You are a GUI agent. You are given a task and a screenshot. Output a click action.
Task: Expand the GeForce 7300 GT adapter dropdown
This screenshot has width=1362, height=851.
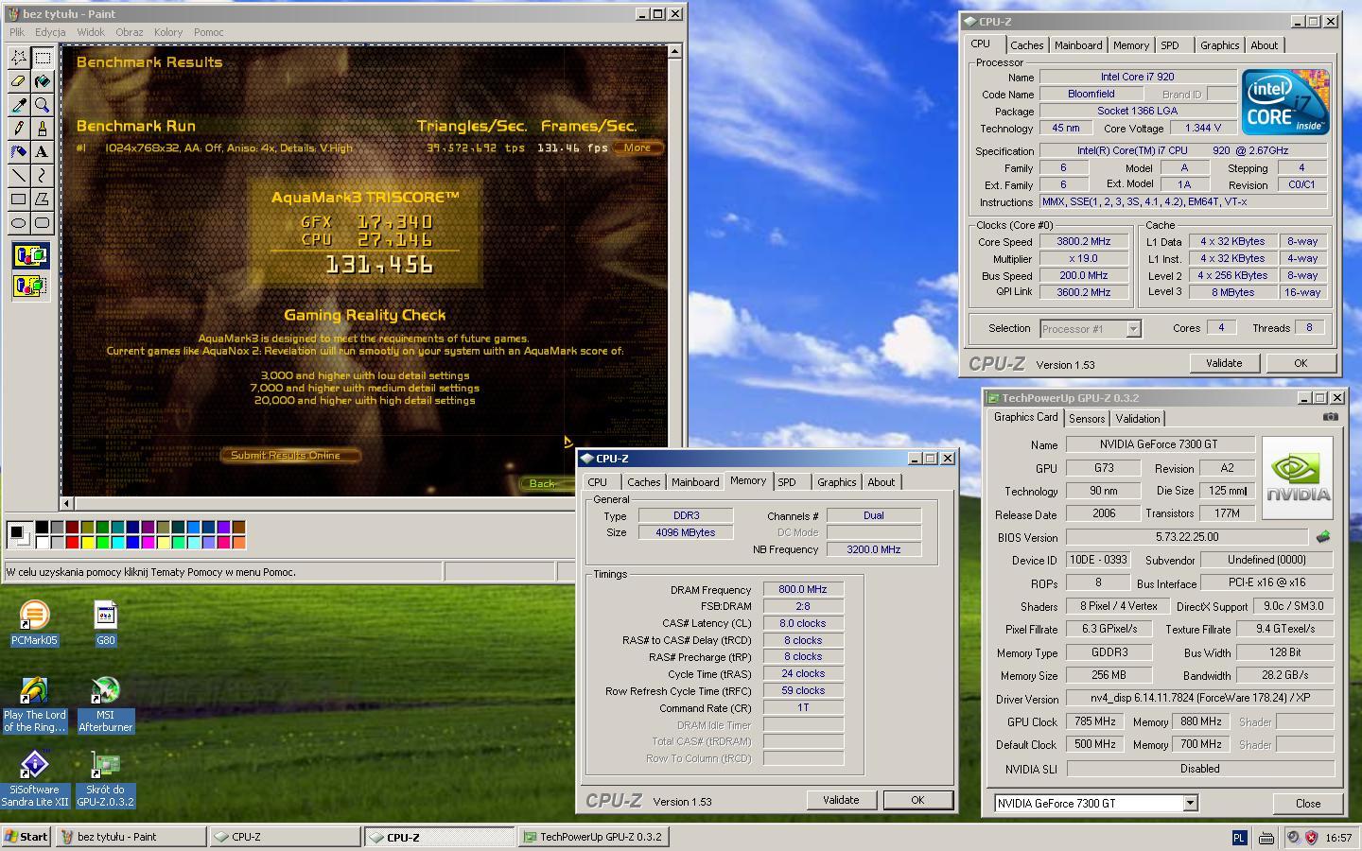[1190, 803]
